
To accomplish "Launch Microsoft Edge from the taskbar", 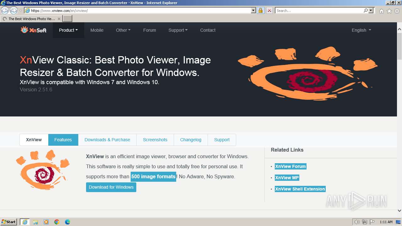I will point(68,222).
